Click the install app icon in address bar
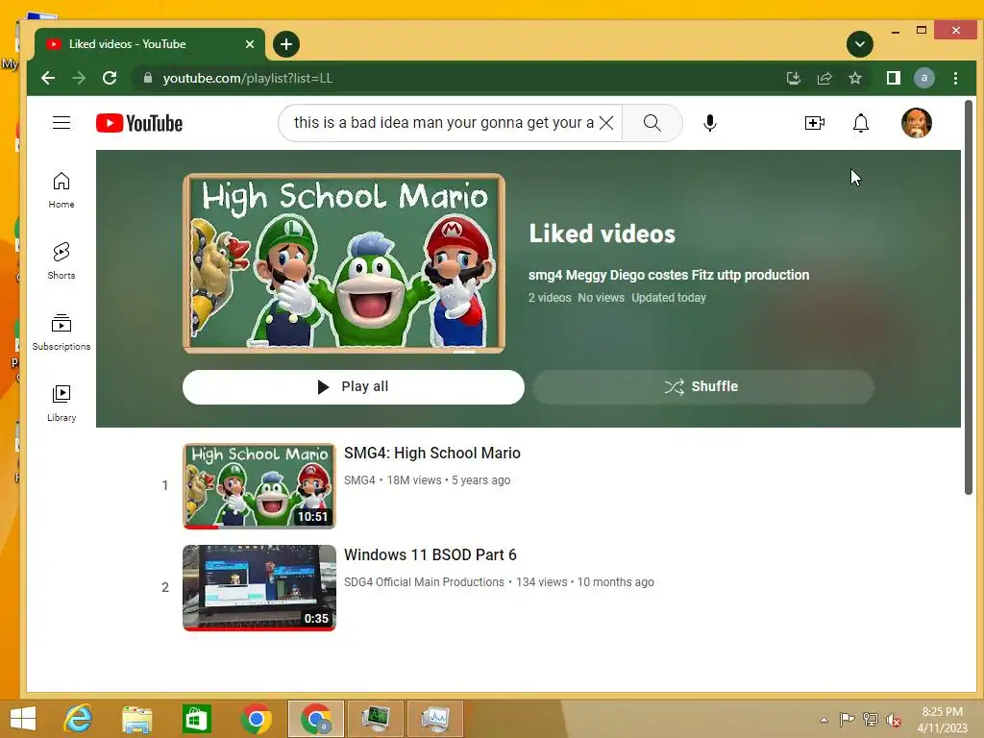 pyautogui.click(x=793, y=78)
